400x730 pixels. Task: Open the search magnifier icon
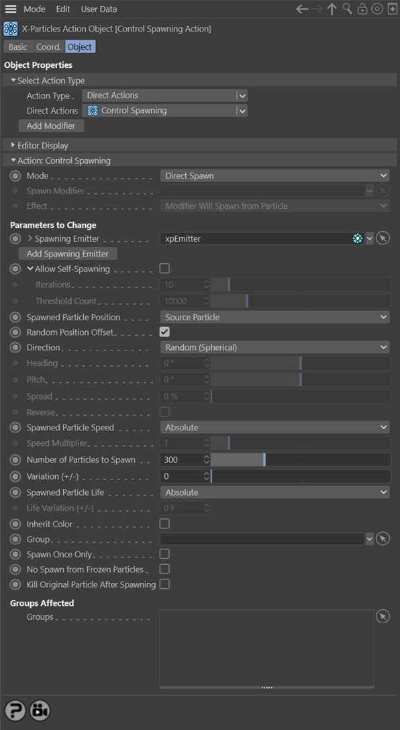(347, 9)
